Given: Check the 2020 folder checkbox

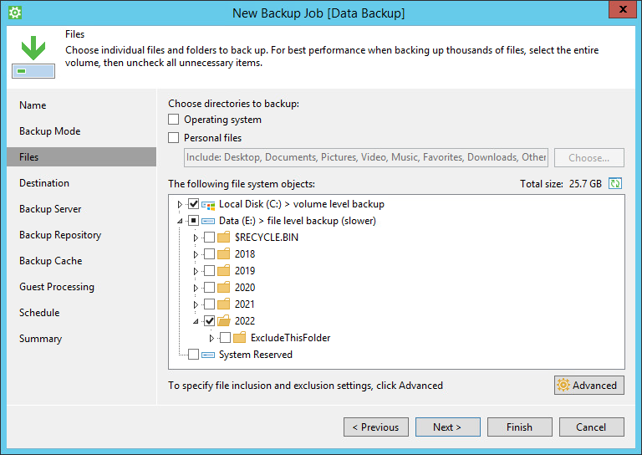Looking at the screenshot, I should (209, 288).
